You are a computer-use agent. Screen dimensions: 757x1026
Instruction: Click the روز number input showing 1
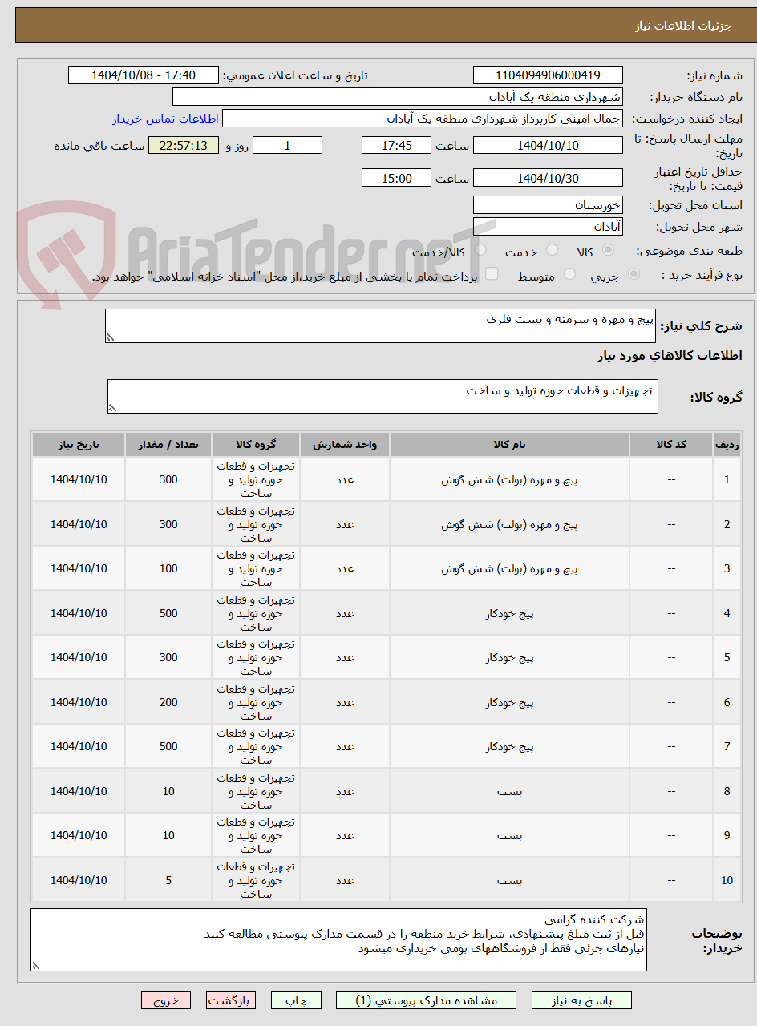287,145
